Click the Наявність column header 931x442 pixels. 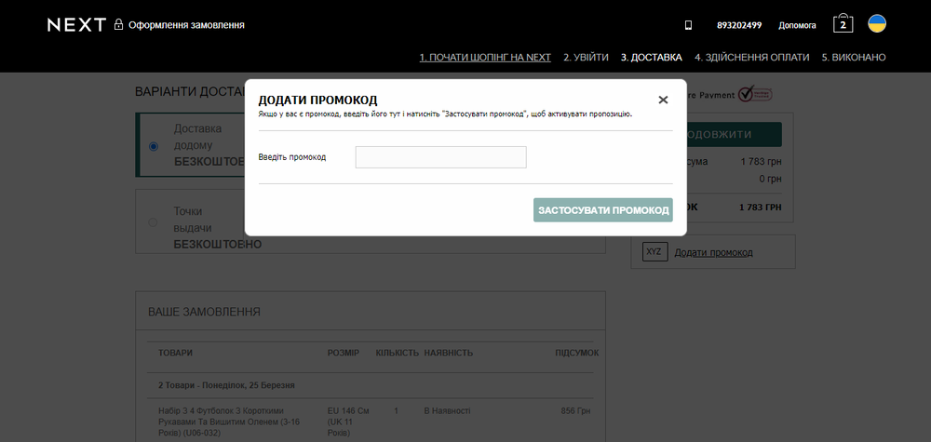click(449, 353)
